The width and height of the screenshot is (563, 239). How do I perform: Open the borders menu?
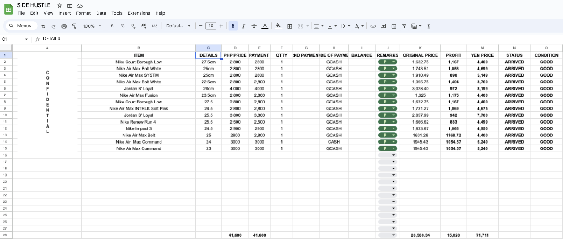[289, 26]
